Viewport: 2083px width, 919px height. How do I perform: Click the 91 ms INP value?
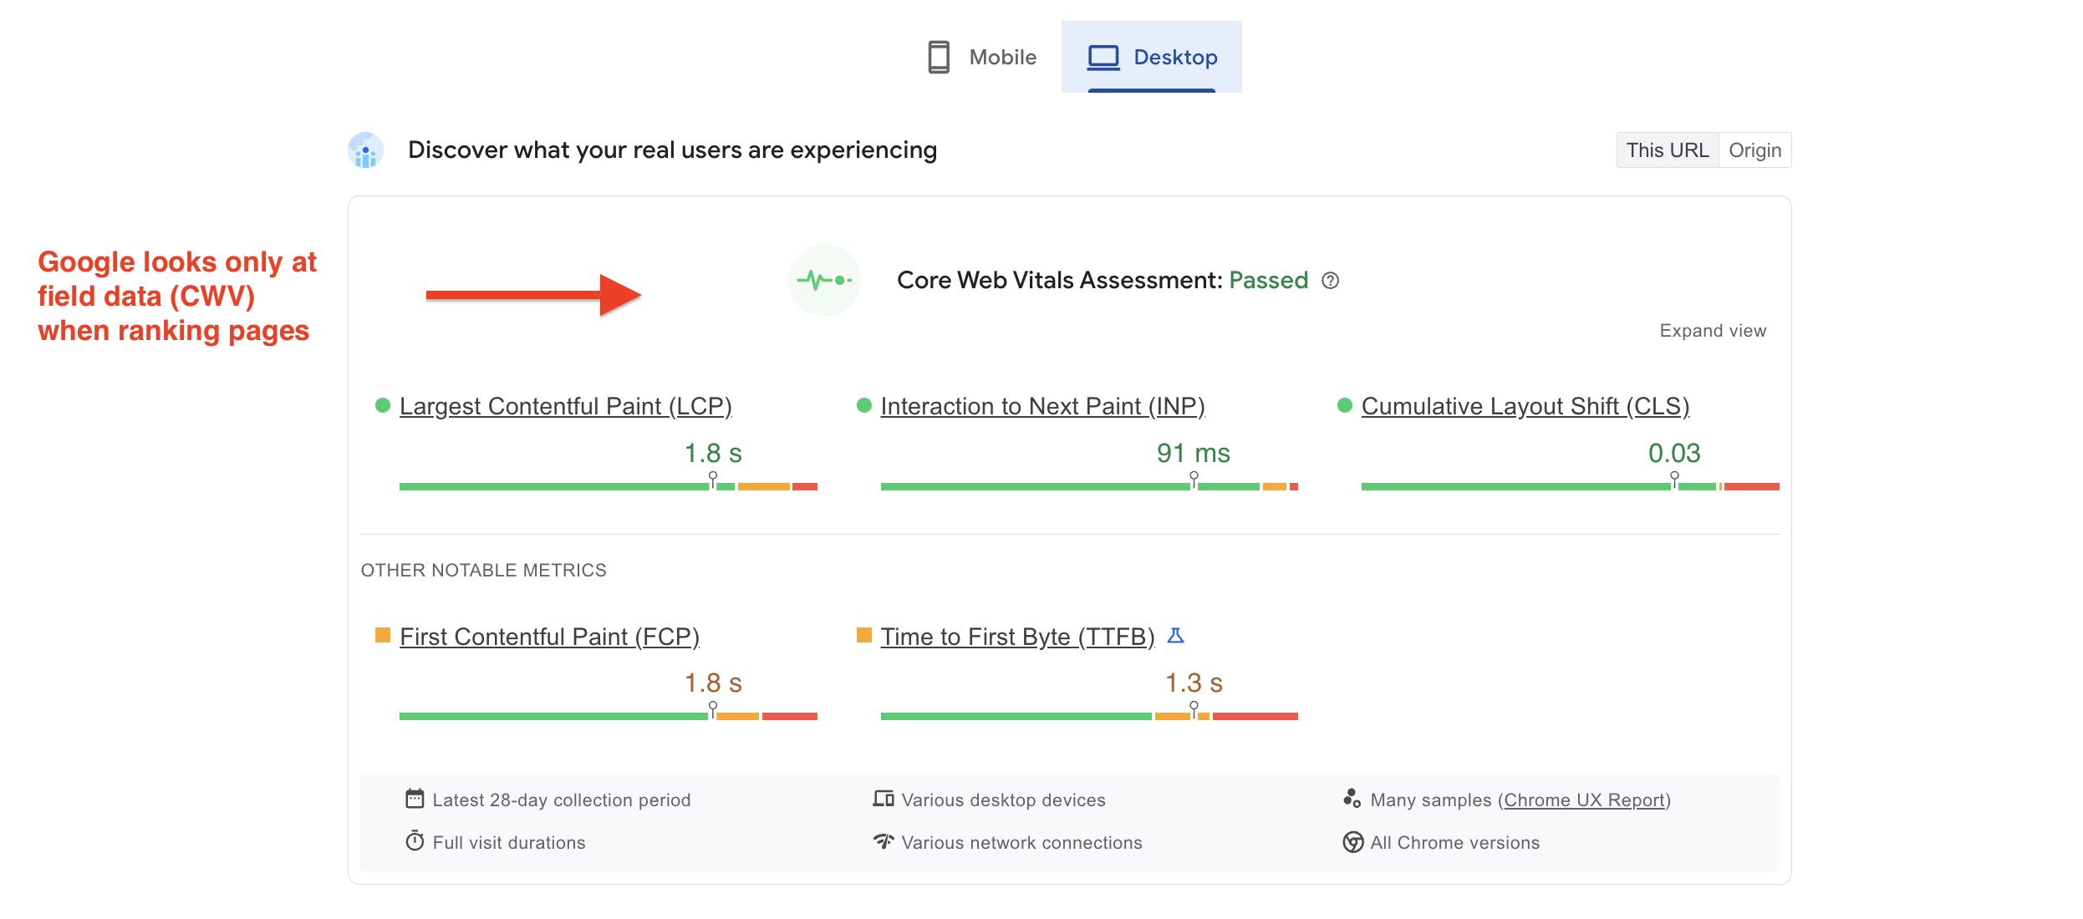pyautogui.click(x=1194, y=453)
